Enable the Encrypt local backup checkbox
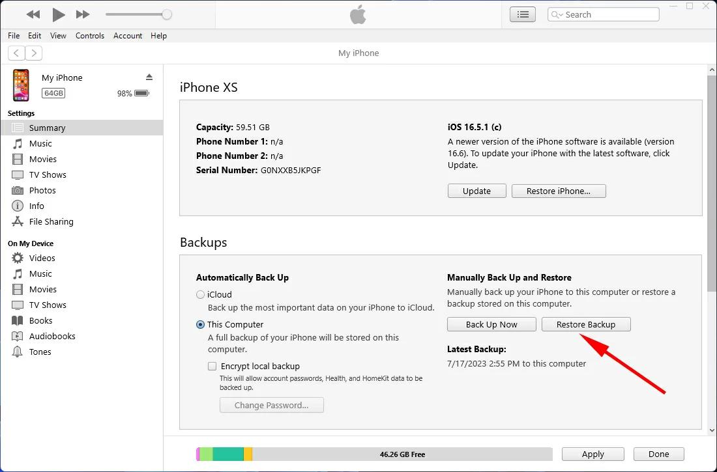The image size is (717, 472). (212, 366)
